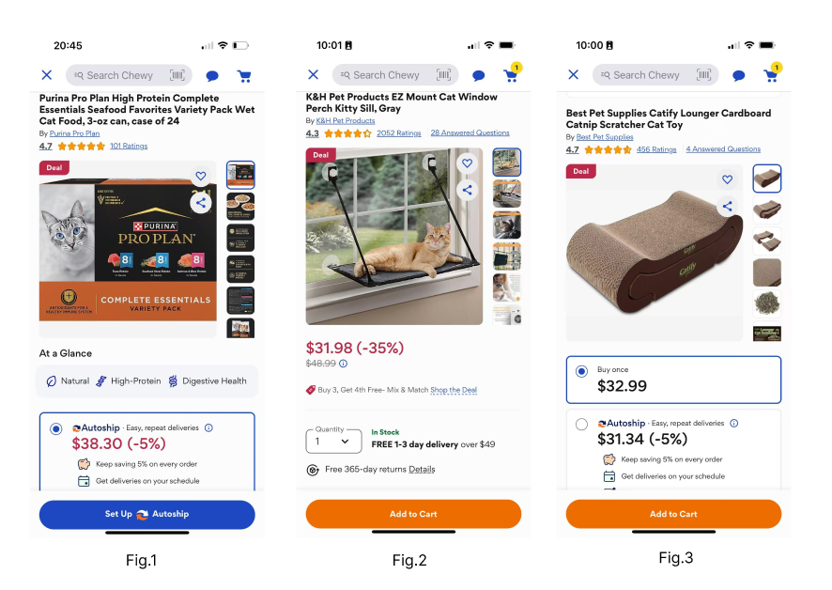Viewport: 832px width, 590px height.
Task: Close the product page in Fig.2
Action: [314, 74]
